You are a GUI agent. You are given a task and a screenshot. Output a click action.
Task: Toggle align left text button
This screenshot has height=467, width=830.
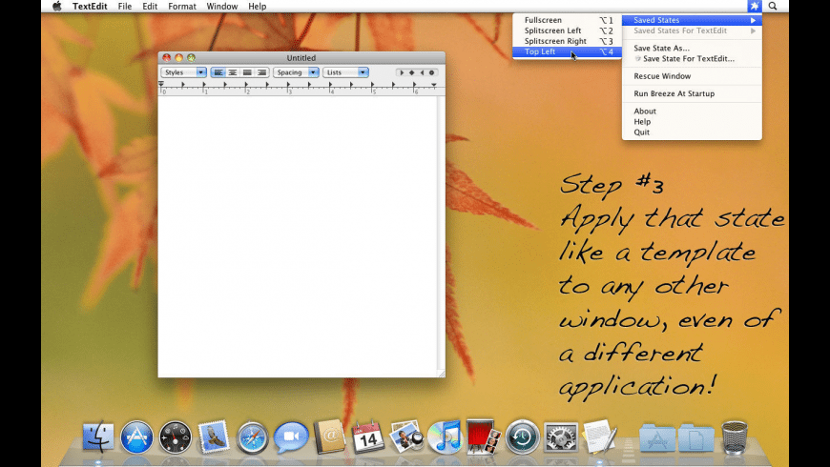coord(218,72)
